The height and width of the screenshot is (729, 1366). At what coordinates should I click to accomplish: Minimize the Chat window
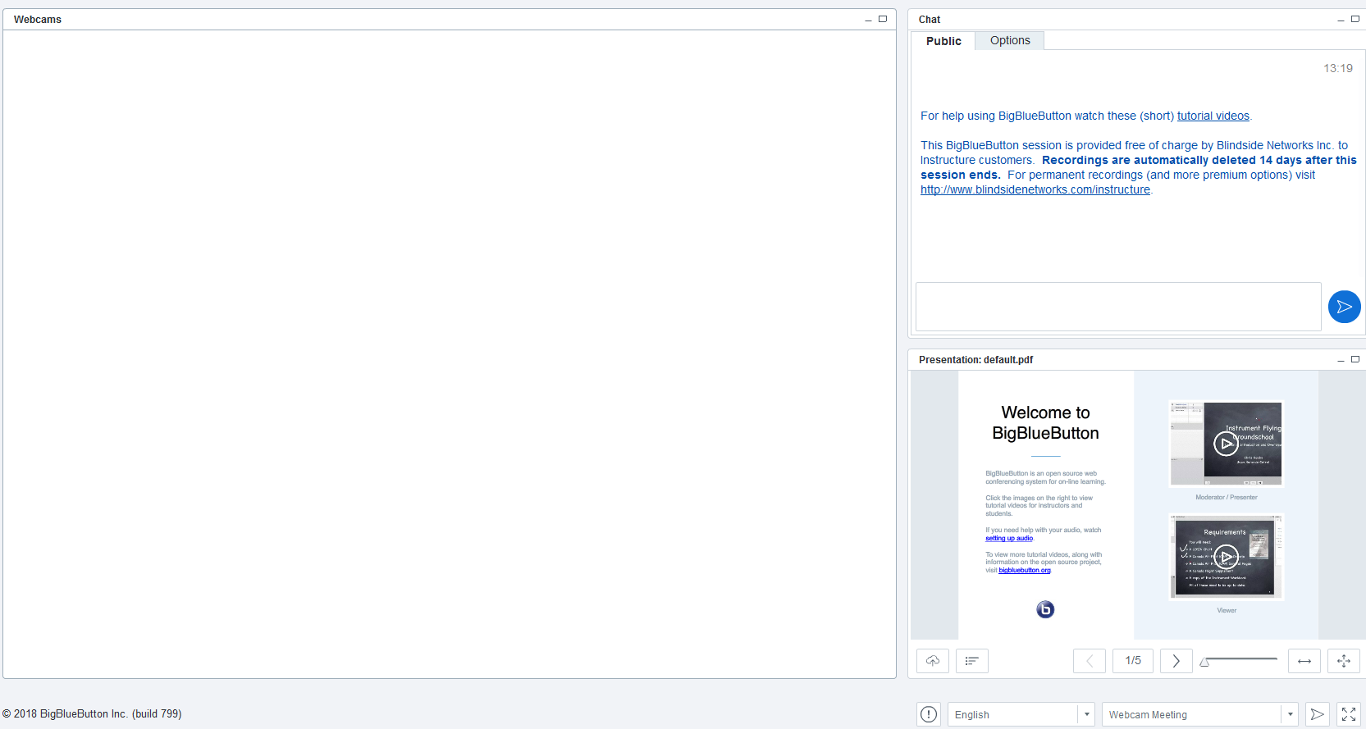(x=1341, y=20)
